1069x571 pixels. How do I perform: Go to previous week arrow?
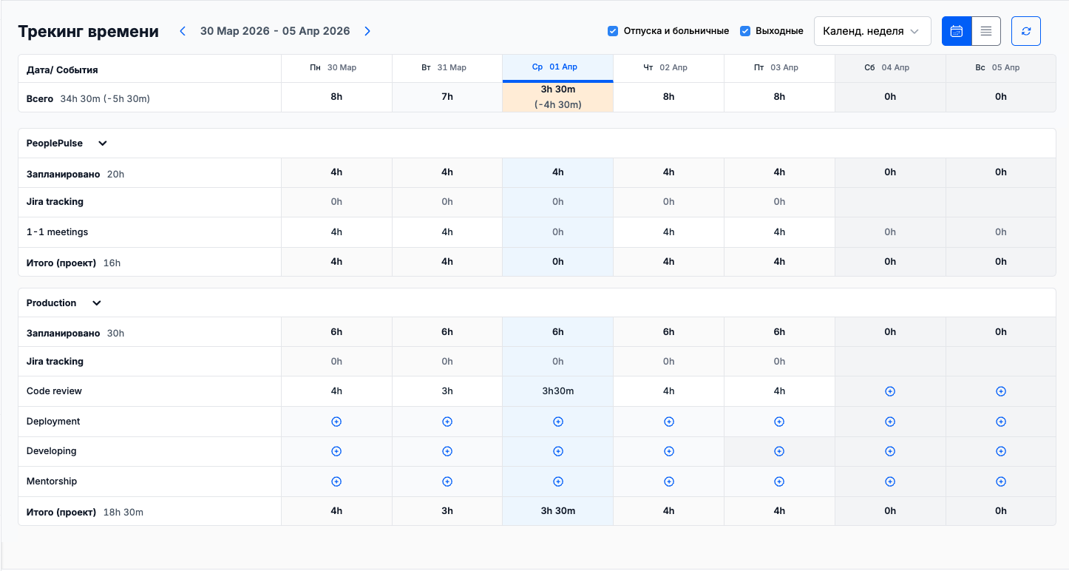pos(183,31)
